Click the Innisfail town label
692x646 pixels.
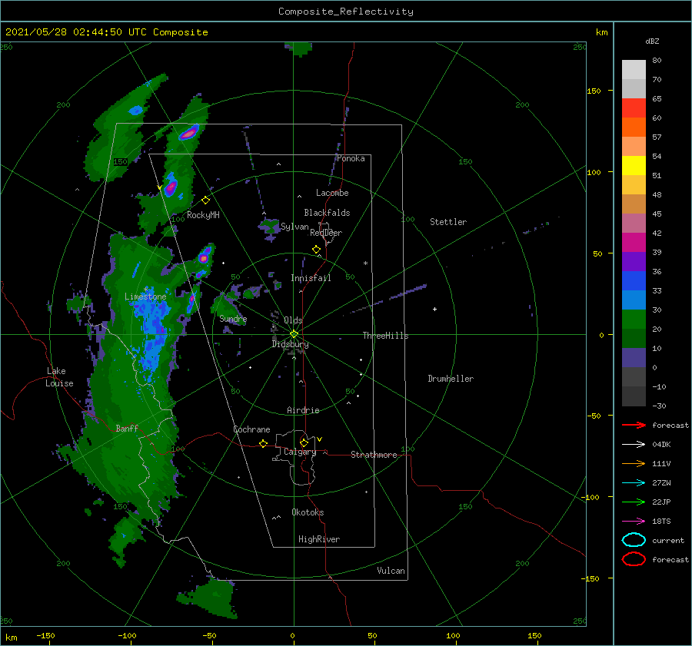click(x=311, y=278)
